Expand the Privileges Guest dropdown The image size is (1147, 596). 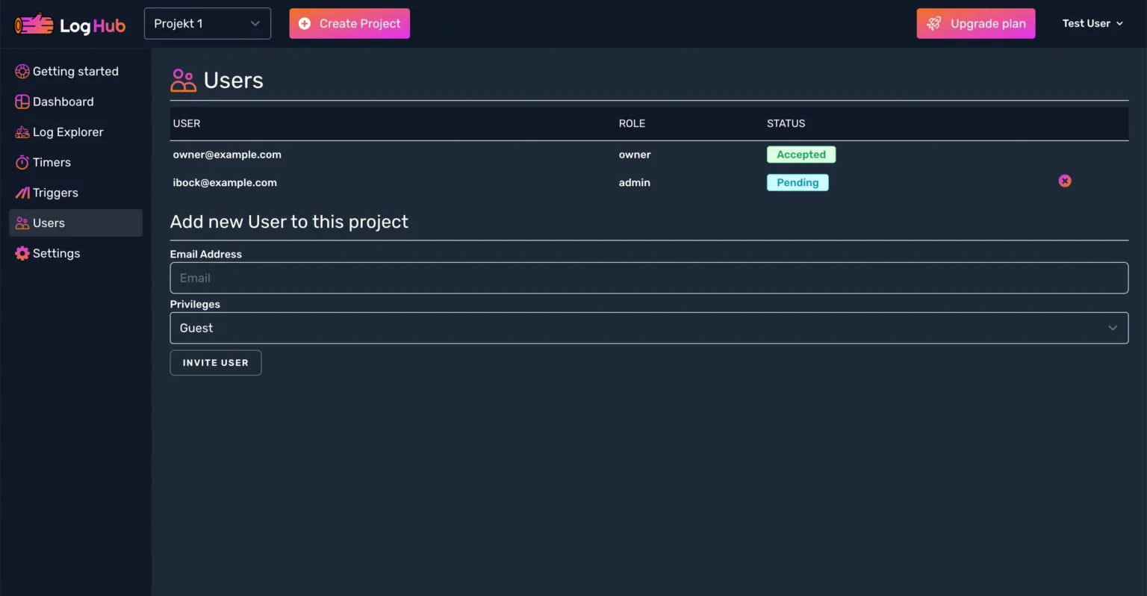coord(648,329)
